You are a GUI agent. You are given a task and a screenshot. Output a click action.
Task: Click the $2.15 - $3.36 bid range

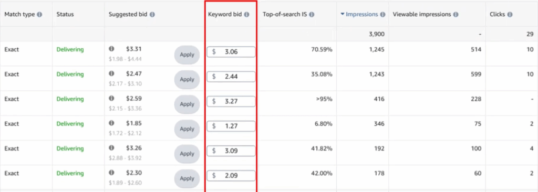tap(125, 109)
